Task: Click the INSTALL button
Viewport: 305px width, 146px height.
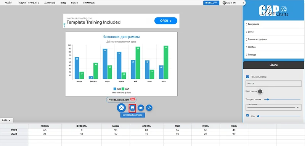Action: [x=211, y=3]
